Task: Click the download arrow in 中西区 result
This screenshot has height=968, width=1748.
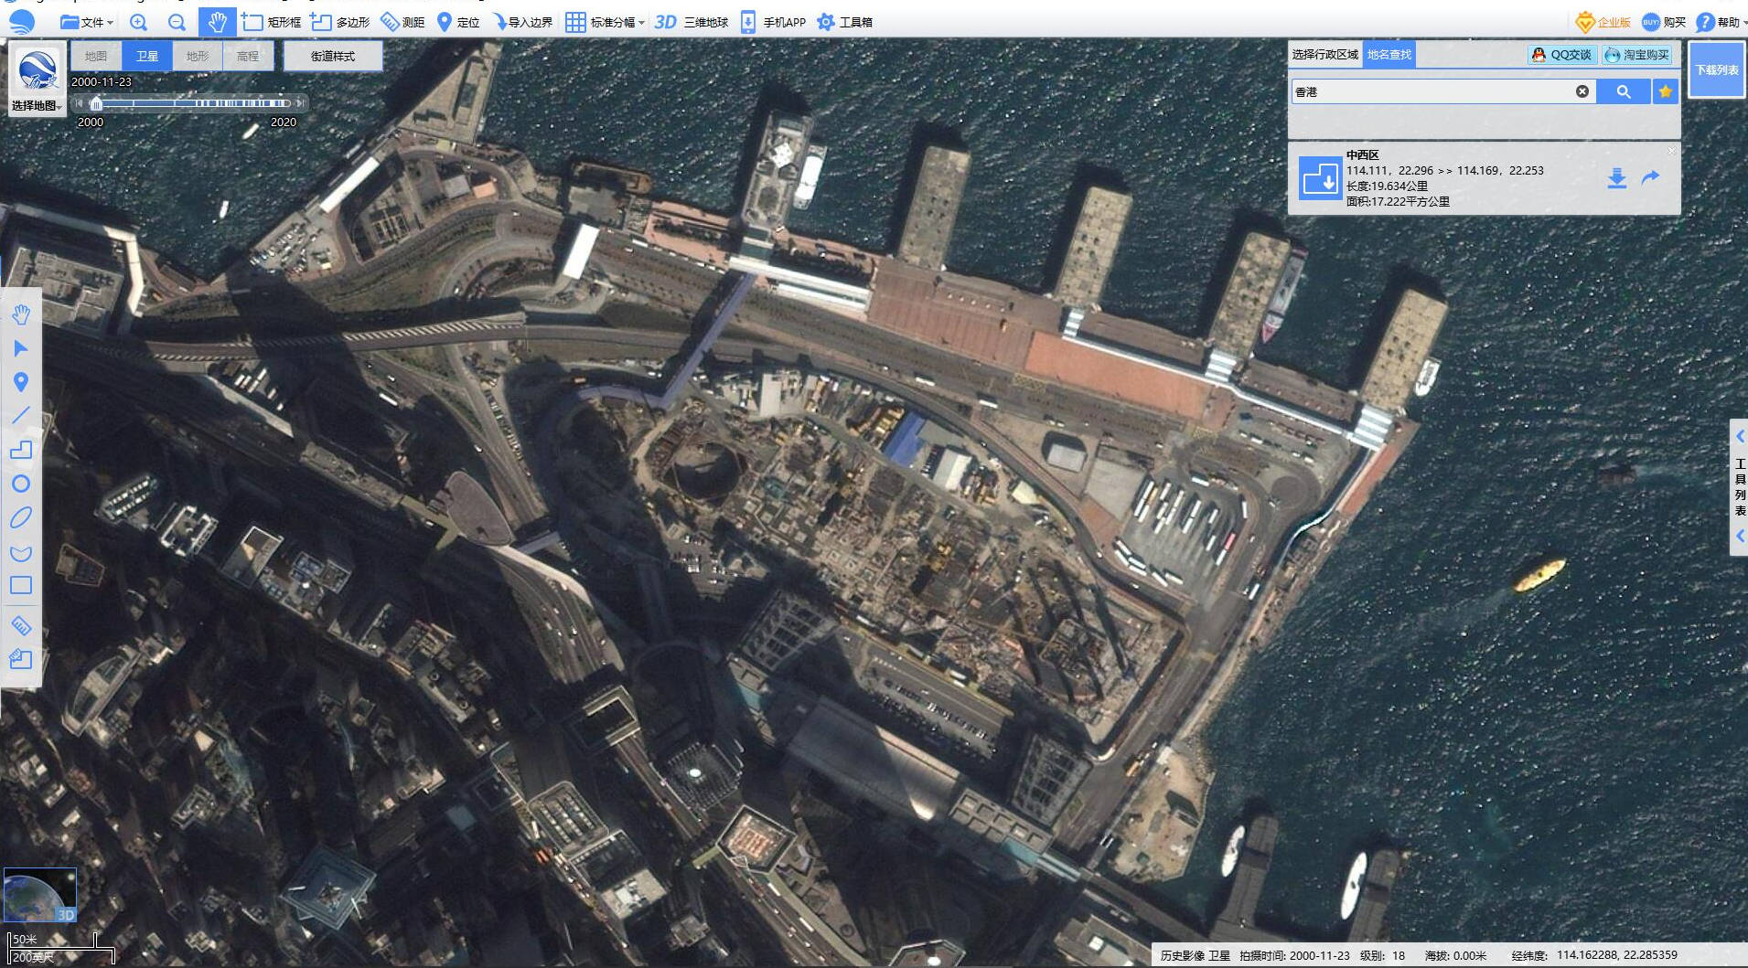Action: click(1617, 178)
